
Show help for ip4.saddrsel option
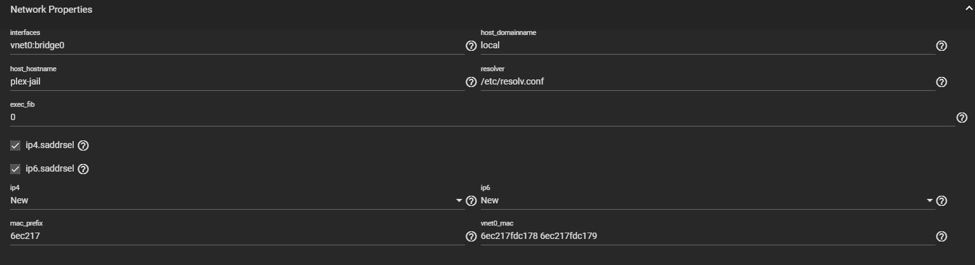(x=83, y=146)
